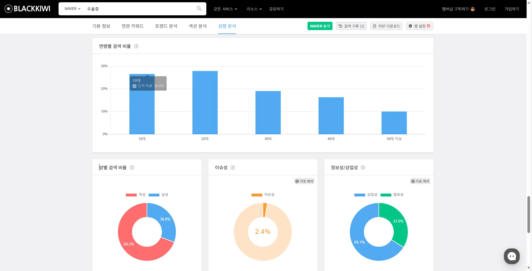This screenshot has height=271, width=532.
Task: Click the search magnifier icon
Action: click(199, 9)
